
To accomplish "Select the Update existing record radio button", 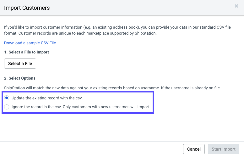I will [x=7, y=98].
